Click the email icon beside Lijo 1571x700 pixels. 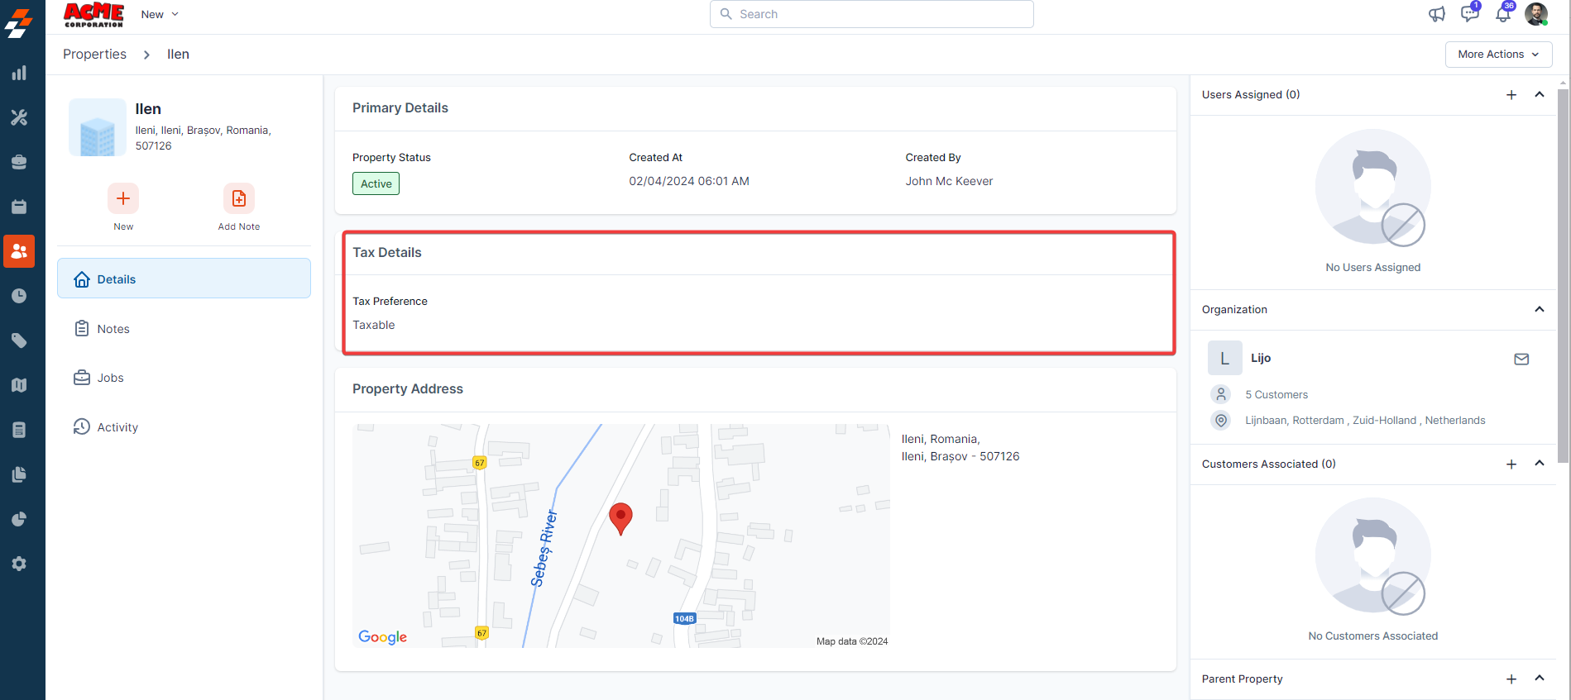pos(1521,359)
